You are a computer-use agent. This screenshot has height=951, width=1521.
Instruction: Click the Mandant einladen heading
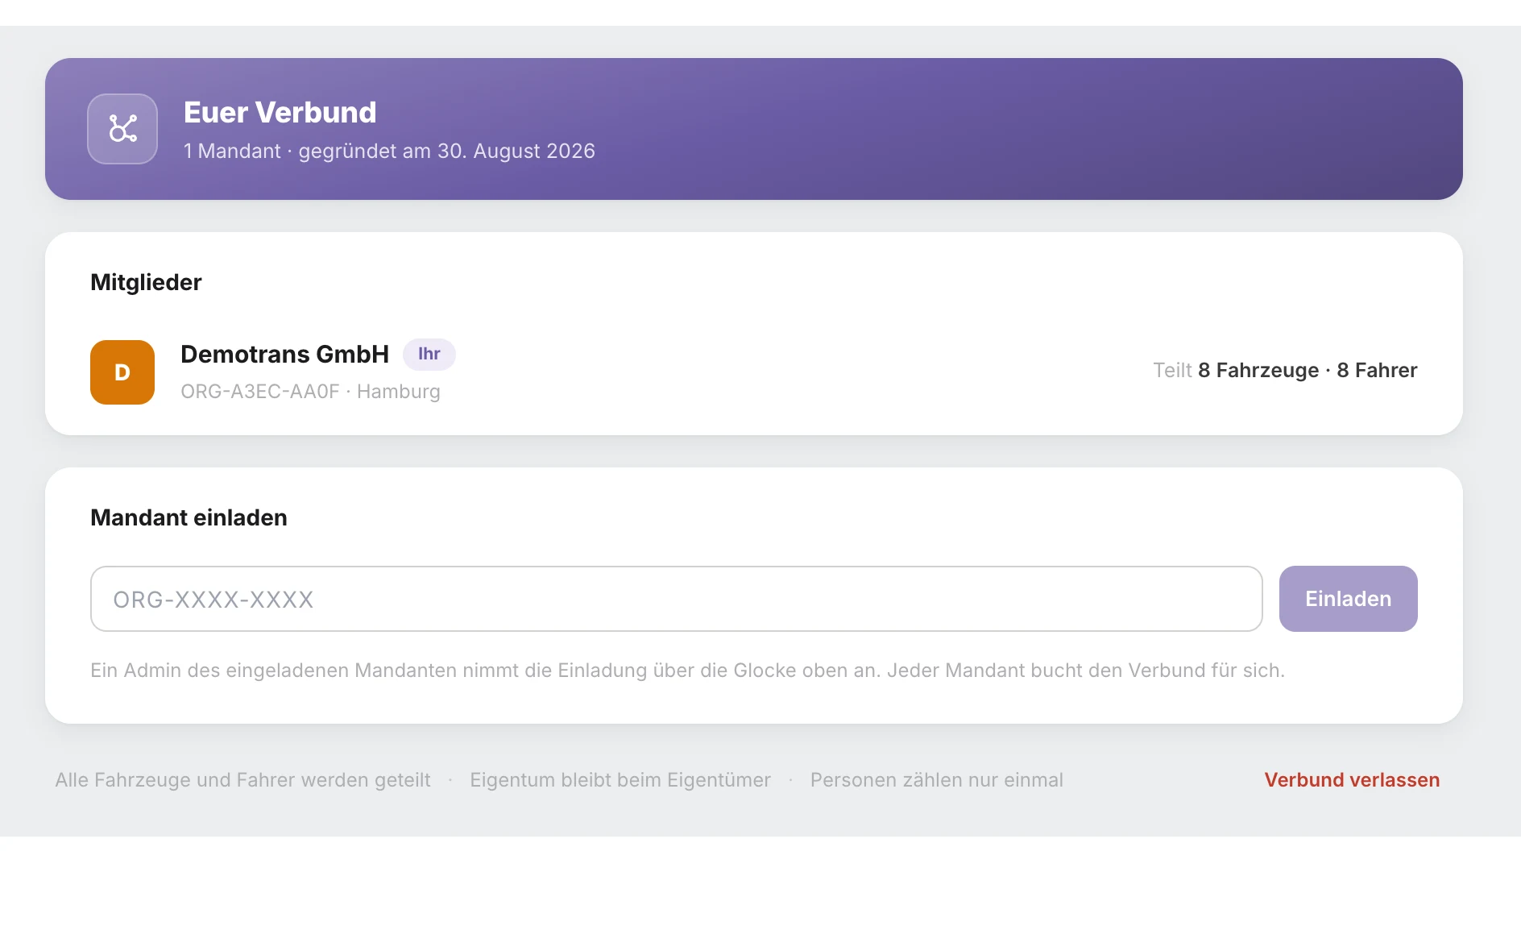189,517
